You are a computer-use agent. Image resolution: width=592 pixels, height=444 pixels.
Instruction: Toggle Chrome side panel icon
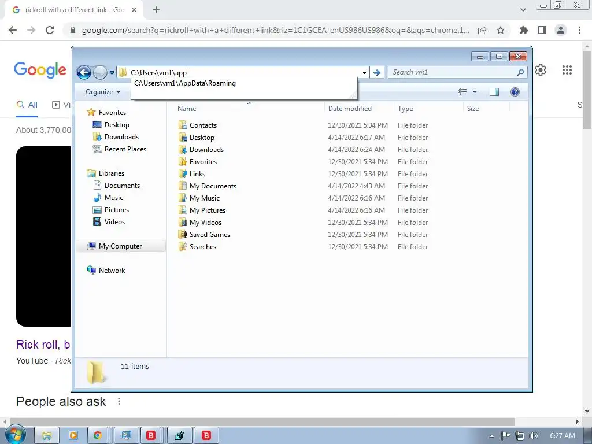[542, 30]
